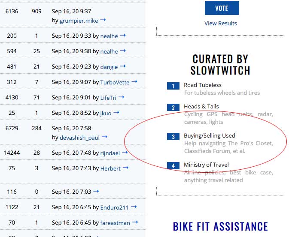
Task: Open the dangle user profile
Action: click(x=109, y=67)
